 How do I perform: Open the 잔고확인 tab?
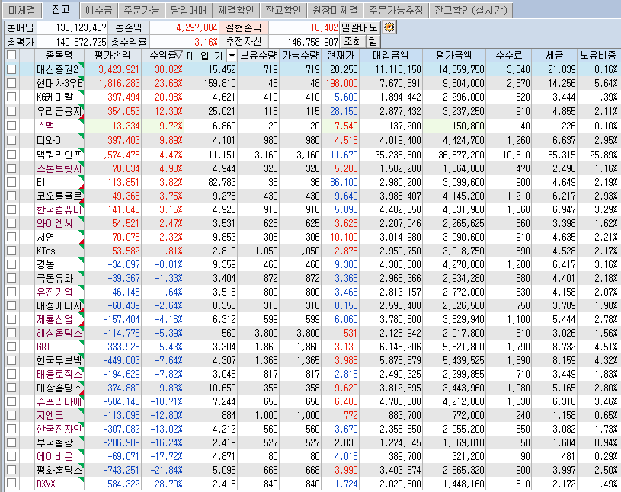(x=283, y=10)
